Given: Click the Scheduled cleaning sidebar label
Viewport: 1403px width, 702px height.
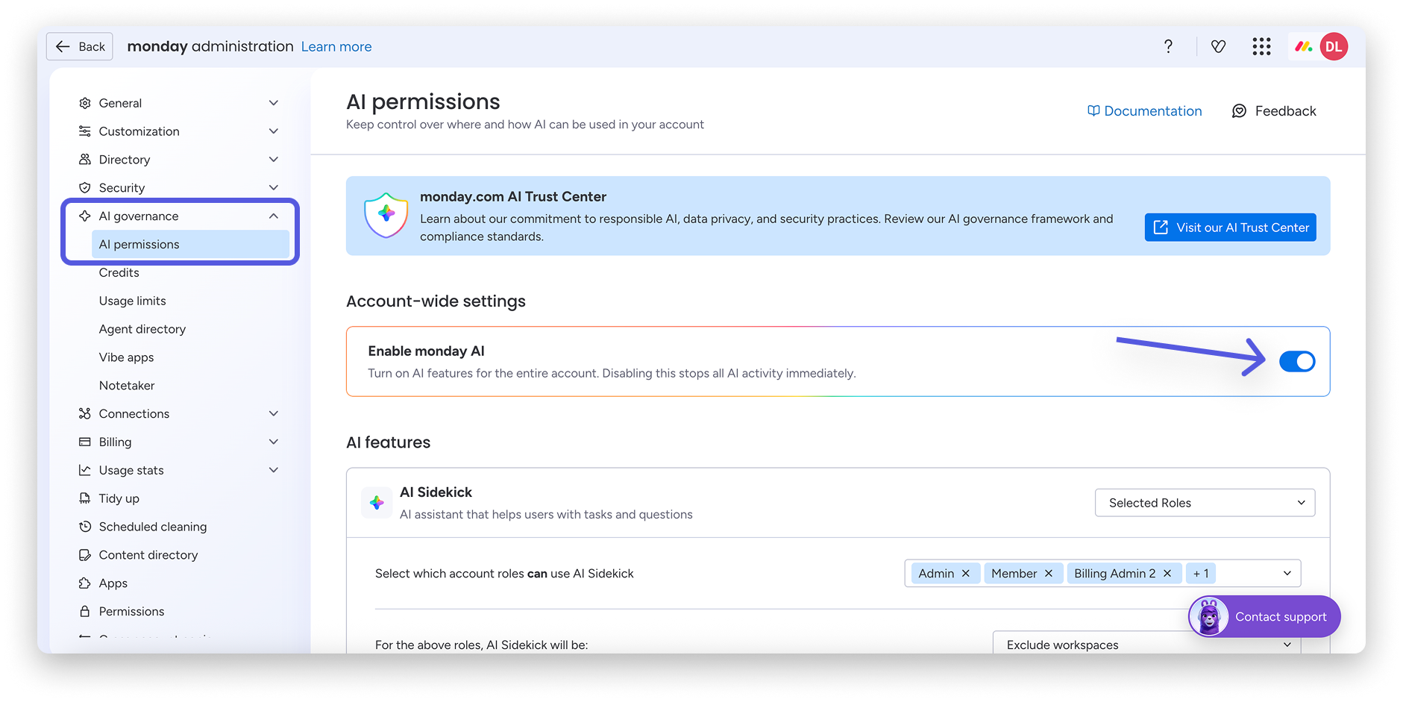Looking at the screenshot, I should pyautogui.click(x=153, y=527).
